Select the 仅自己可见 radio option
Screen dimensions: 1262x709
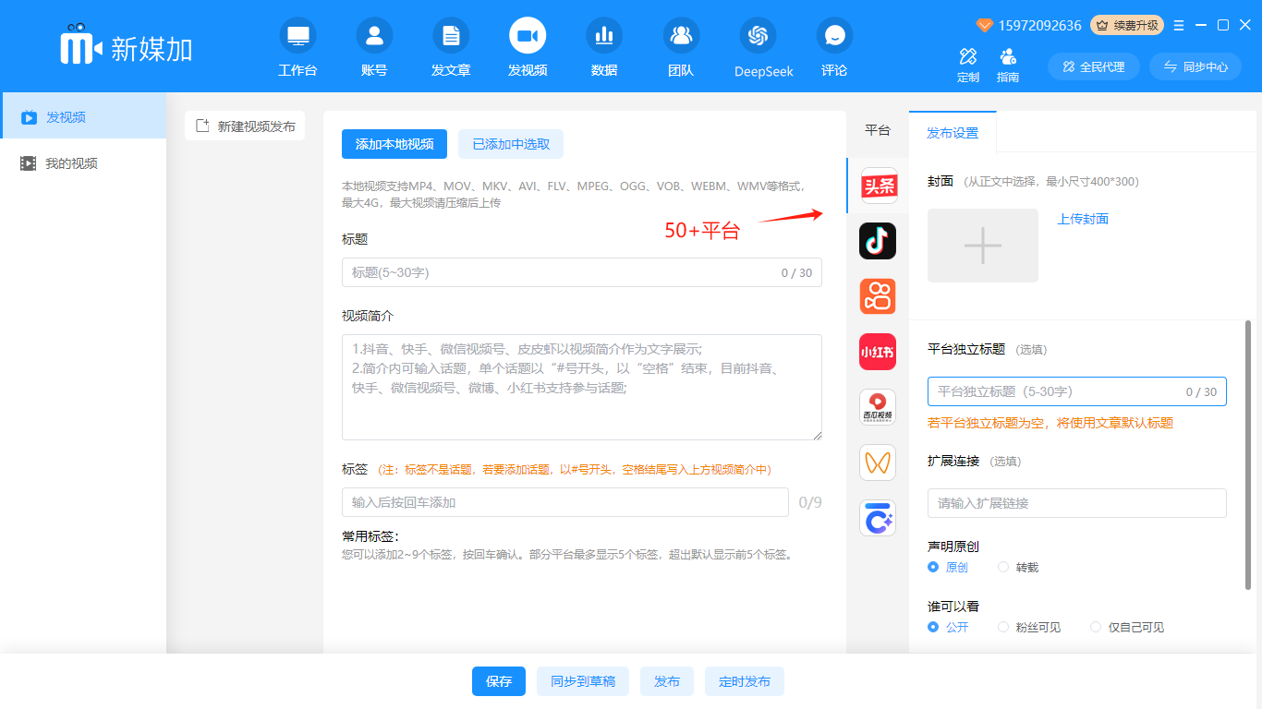click(1096, 628)
